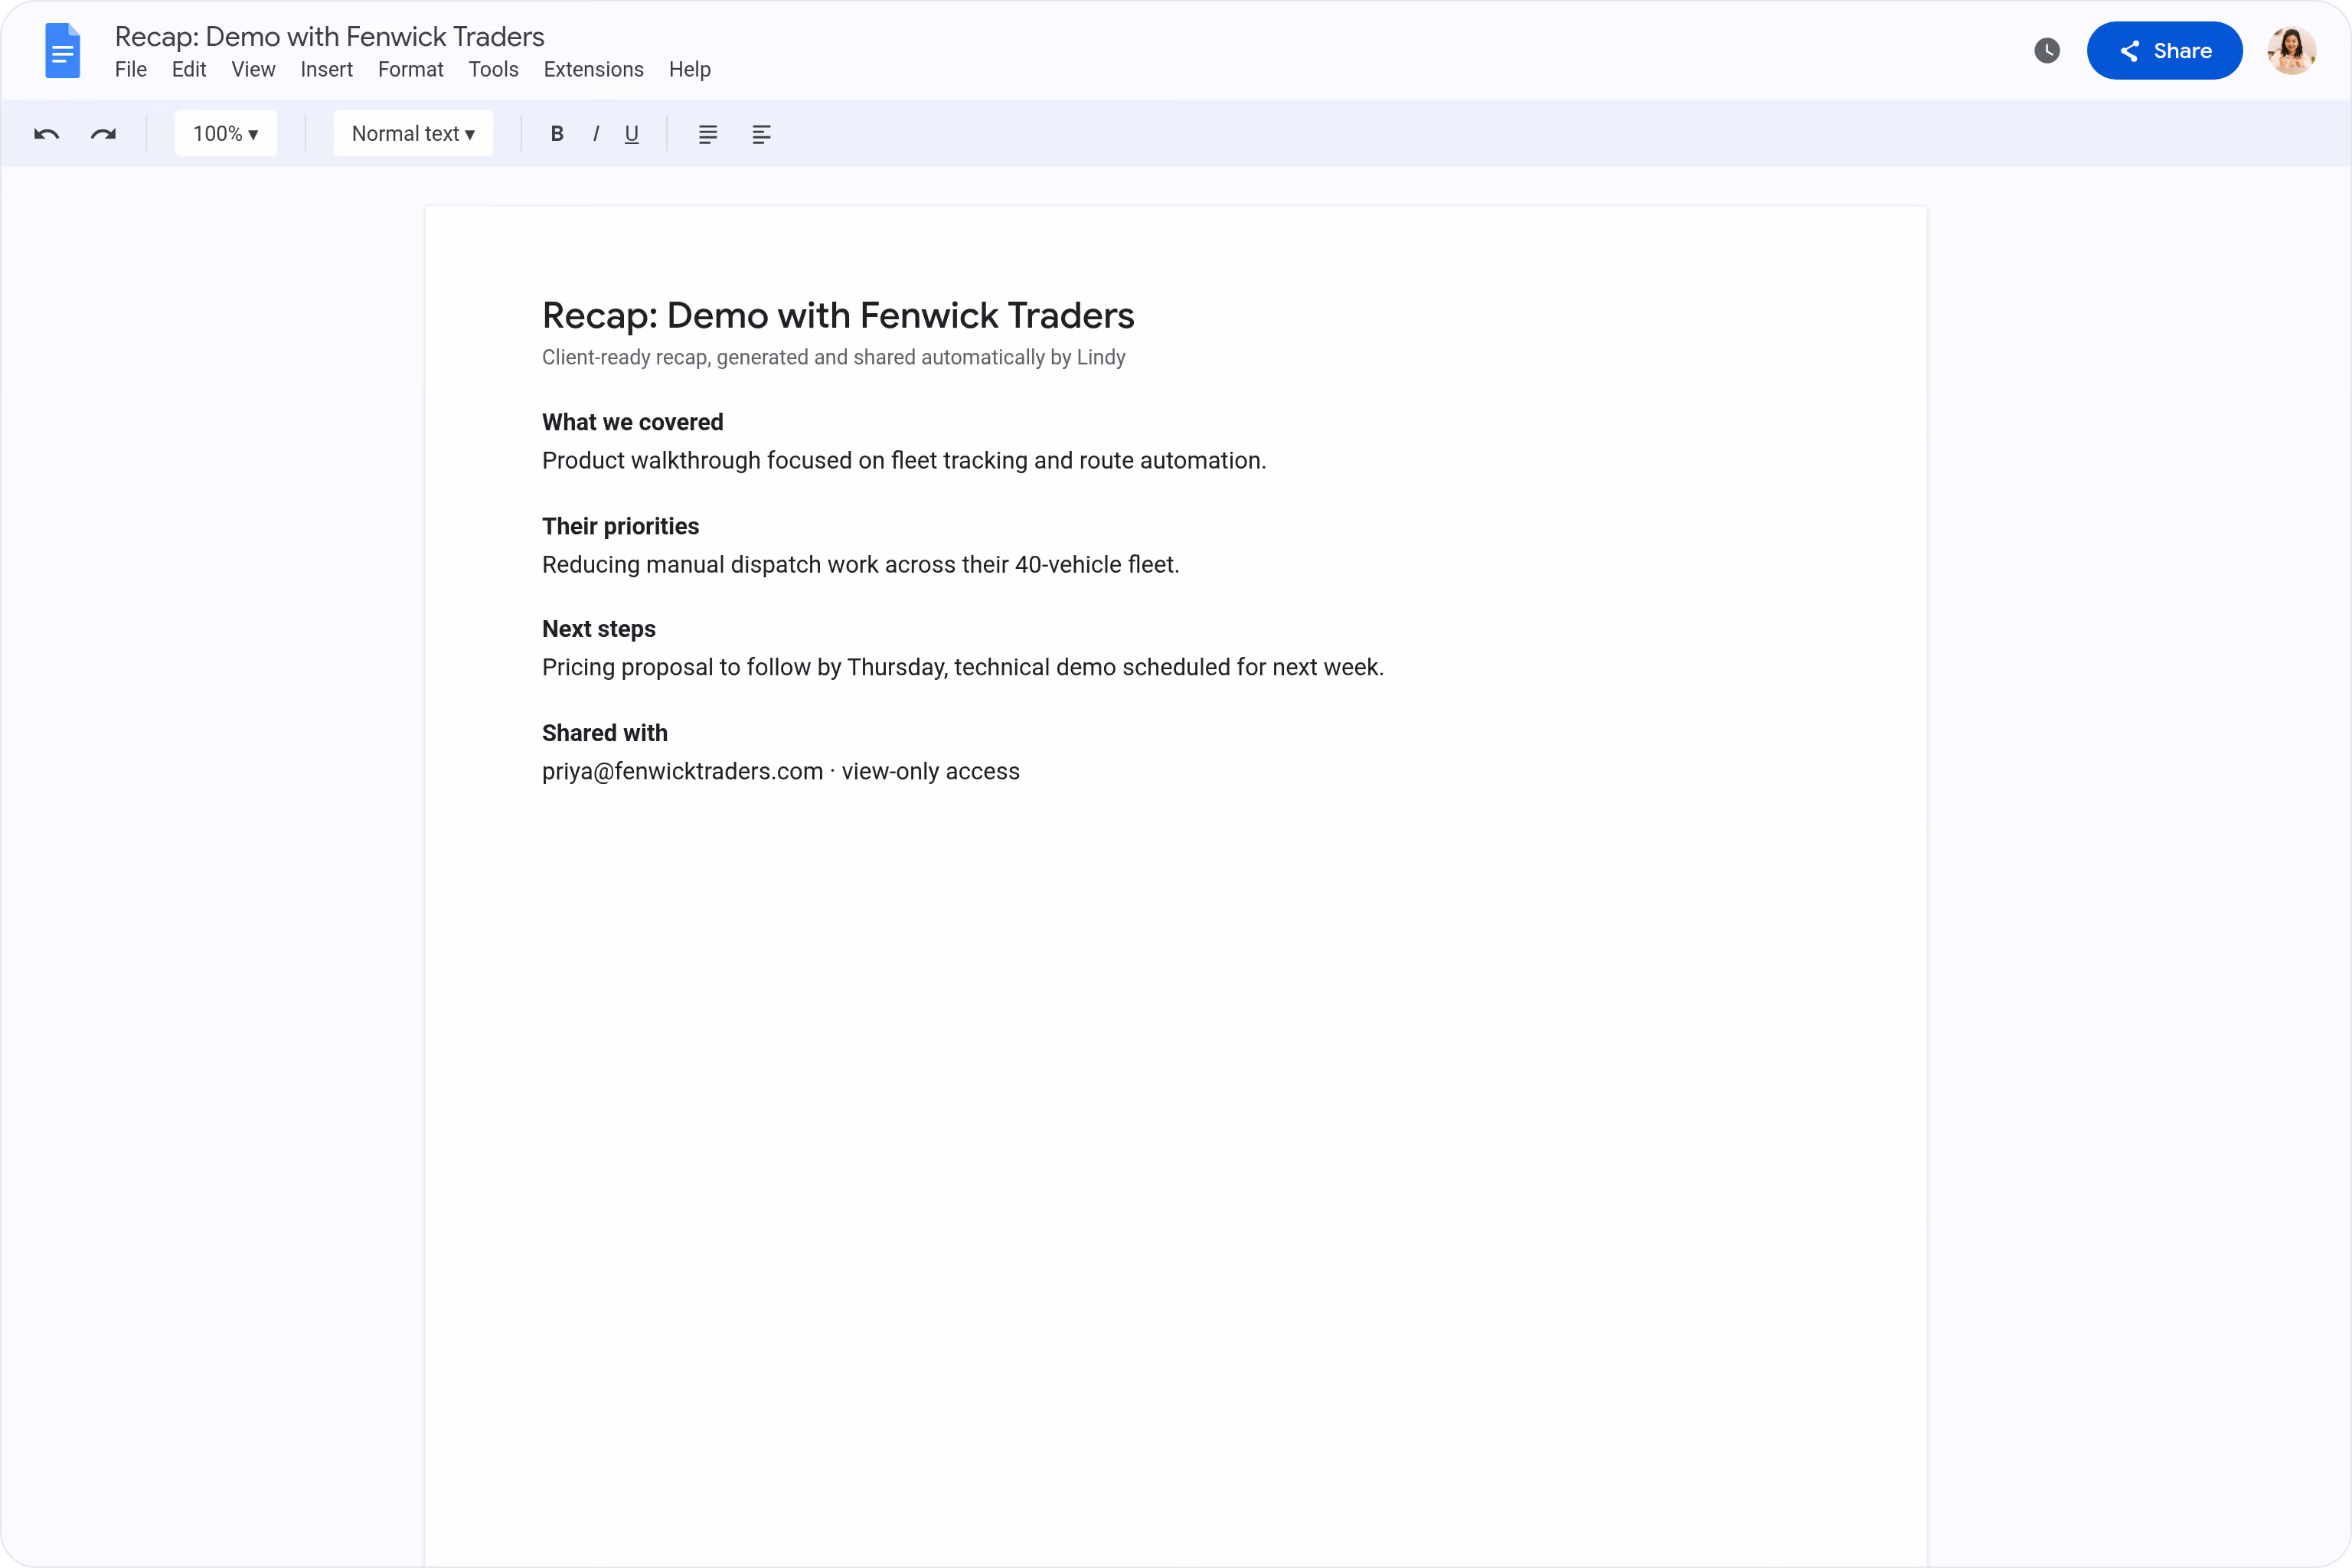Click the 'What we covered' heading
2352x1568 pixels.
[632, 422]
